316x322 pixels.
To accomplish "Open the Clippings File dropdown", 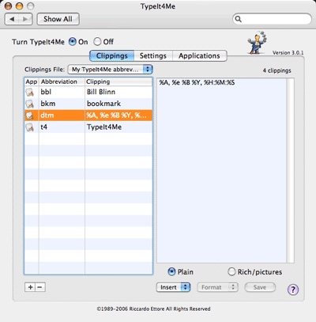I will (110, 70).
